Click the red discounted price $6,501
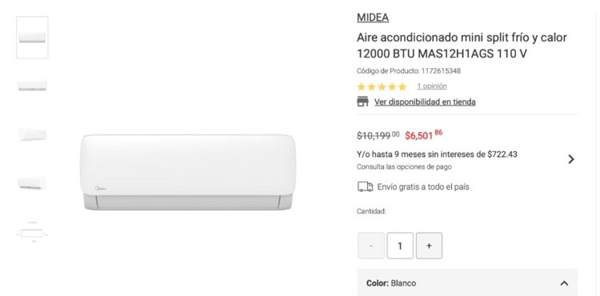Screen dimensions: 600x296 click(x=423, y=135)
